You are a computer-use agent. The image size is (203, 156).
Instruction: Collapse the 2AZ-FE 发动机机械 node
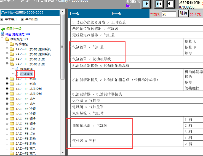click(x=7, y=64)
